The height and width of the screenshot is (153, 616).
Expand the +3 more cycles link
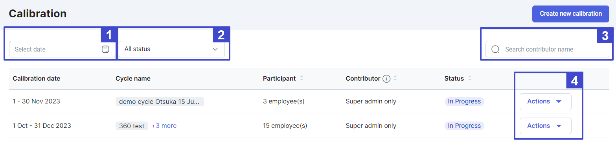164,126
